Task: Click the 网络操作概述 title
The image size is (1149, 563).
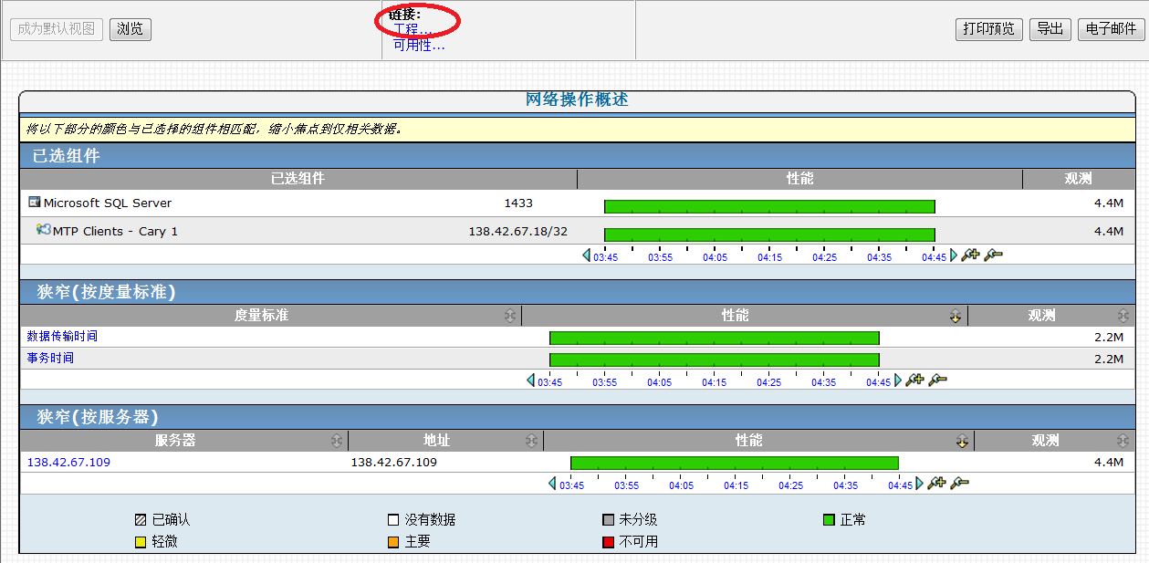Action: coord(577,99)
